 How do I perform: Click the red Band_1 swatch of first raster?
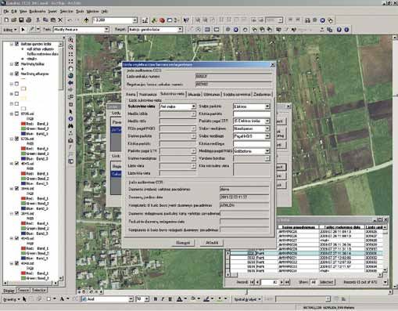[x=23, y=124]
